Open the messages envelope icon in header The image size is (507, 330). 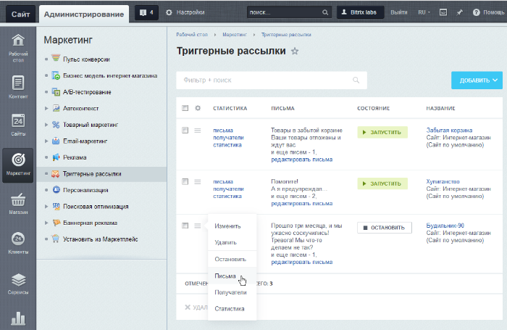[443, 12]
